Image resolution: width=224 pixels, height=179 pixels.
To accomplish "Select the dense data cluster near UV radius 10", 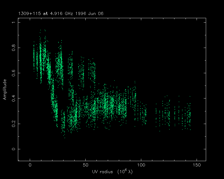I will click(x=41, y=58).
